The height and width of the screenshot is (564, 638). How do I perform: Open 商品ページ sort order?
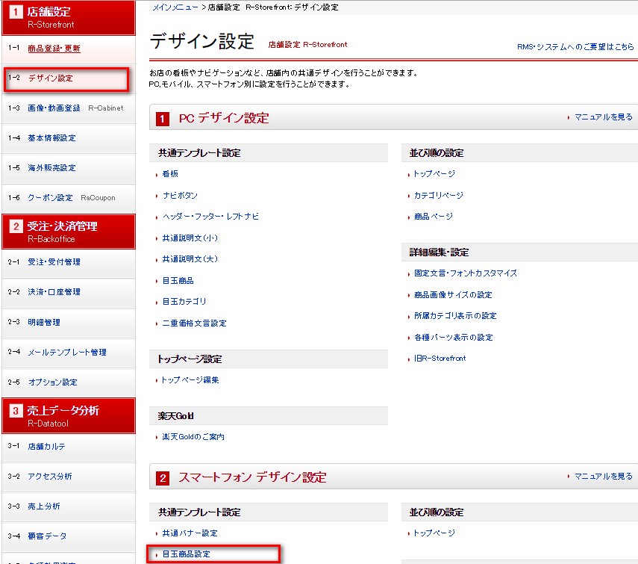click(434, 217)
